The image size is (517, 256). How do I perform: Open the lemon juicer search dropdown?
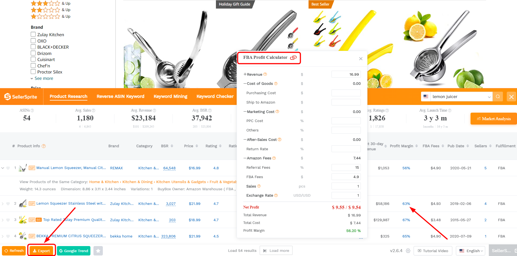[489, 97]
